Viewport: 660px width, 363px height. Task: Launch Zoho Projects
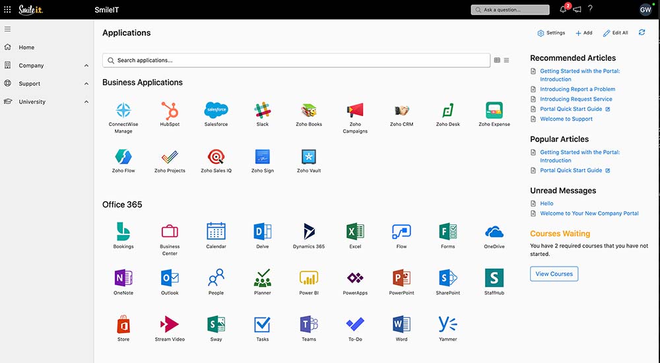coord(170,157)
